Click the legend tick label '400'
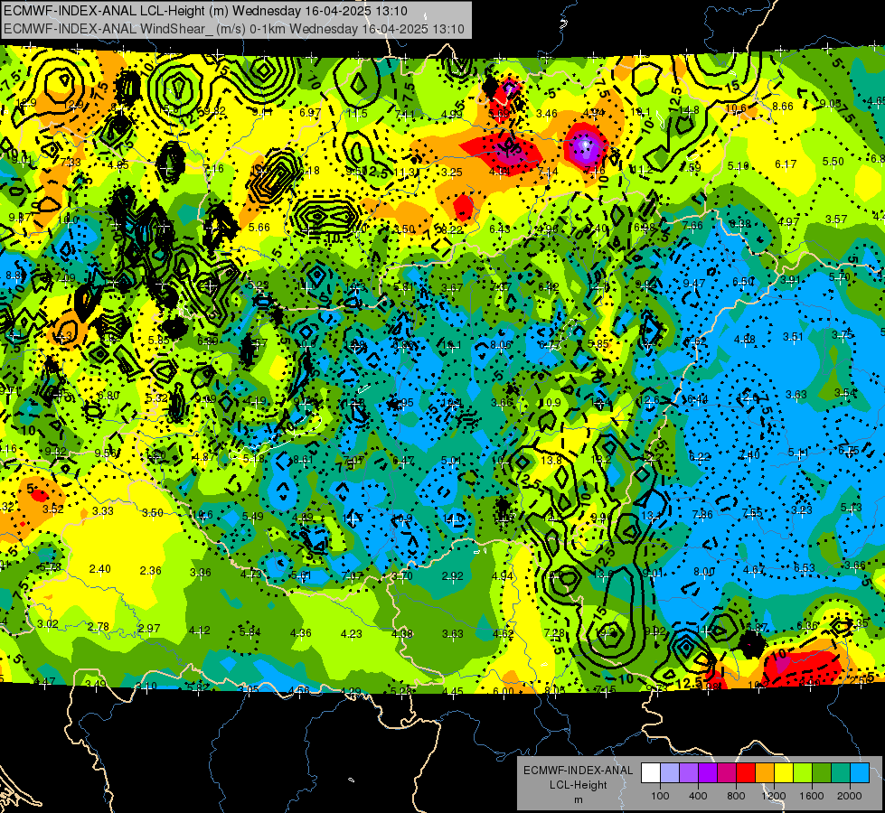Viewport: 885px width, 813px height. click(x=698, y=796)
